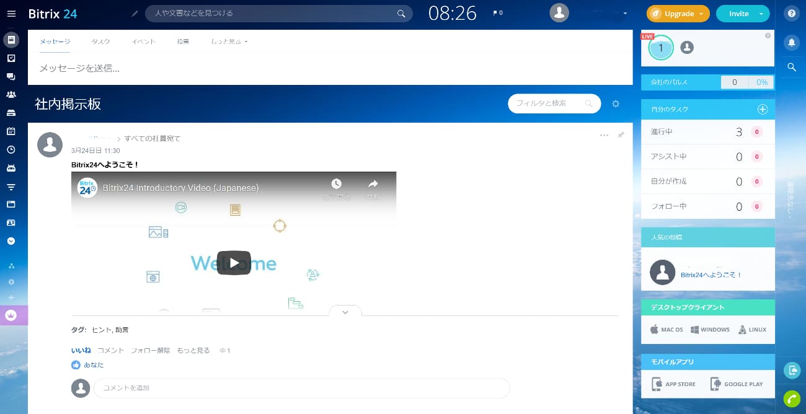Viewport: 806px width, 414px height.
Task: Click the いいね like link
Action: click(x=81, y=351)
